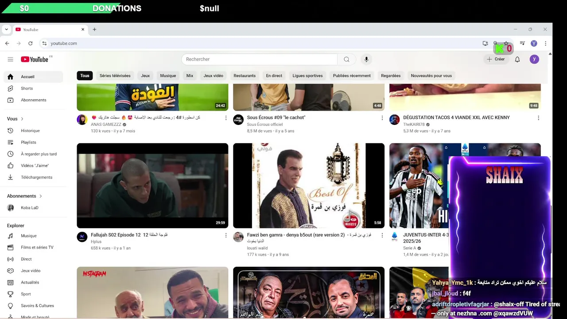Open the YouTube hamburger guide menu

[11, 59]
